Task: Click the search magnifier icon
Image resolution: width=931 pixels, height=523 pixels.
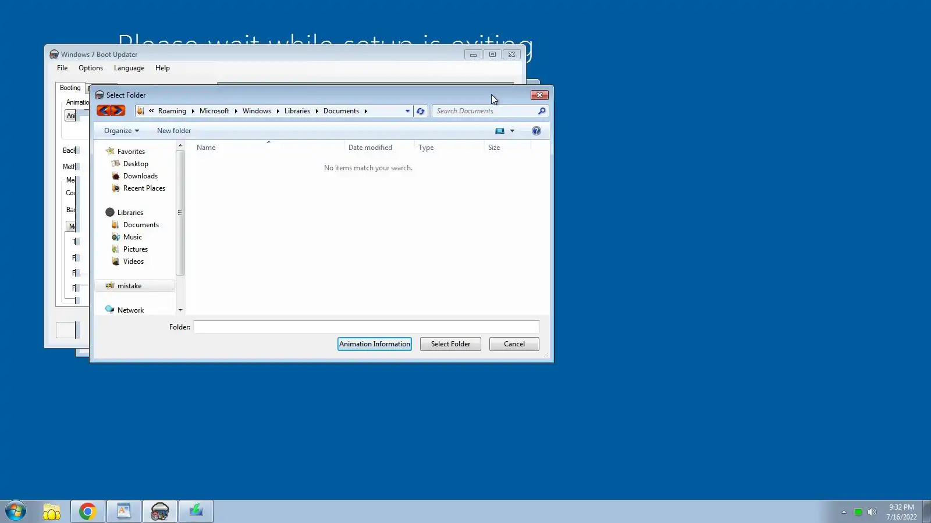Action: click(x=542, y=111)
